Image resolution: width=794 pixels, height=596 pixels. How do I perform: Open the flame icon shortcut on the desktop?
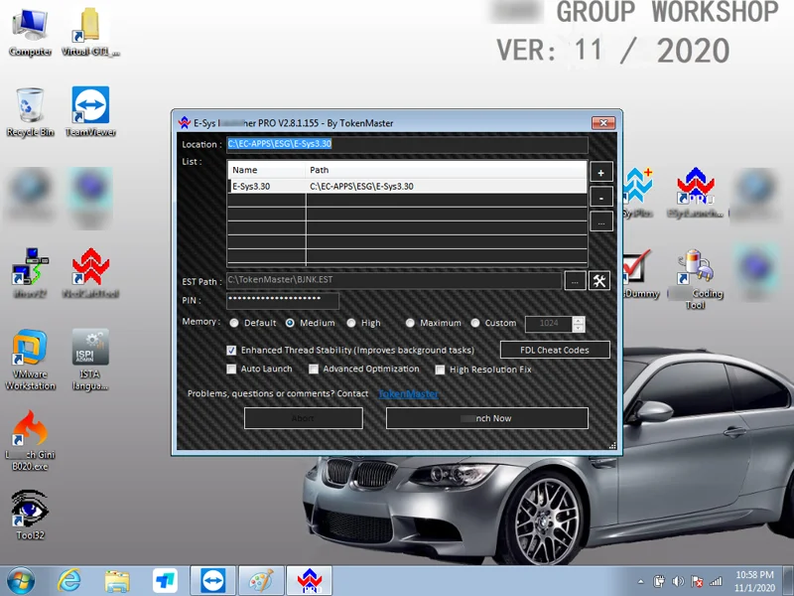30,440
